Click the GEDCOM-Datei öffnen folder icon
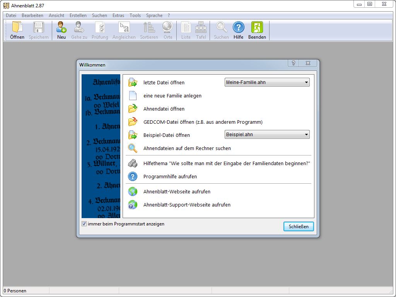Image resolution: width=396 pixels, height=297 pixels. coord(133,122)
